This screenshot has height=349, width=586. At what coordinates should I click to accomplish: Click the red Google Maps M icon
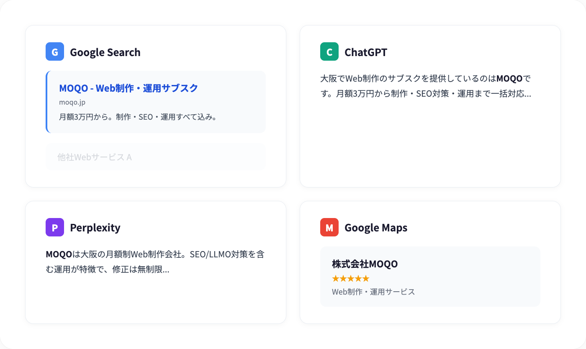(x=329, y=228)
